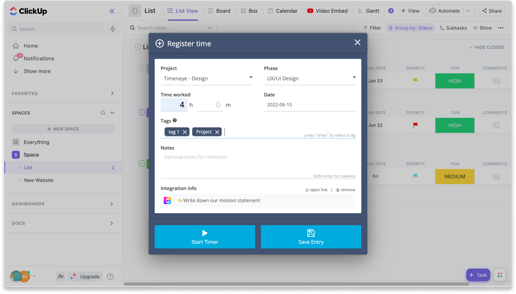
Task: Switch to List View tab
Action: tap(183, 11)
